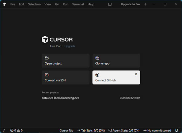Open remote window icon in status bar

(4, 130)
